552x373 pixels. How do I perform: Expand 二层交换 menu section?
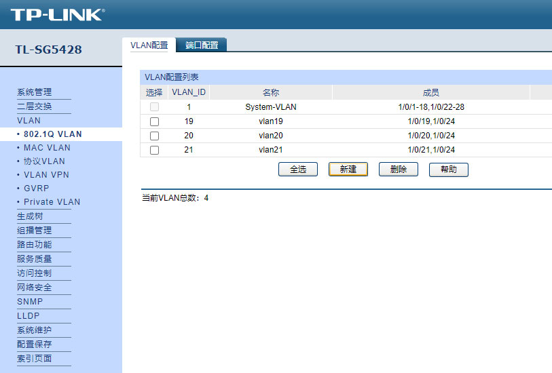[35, 106]
